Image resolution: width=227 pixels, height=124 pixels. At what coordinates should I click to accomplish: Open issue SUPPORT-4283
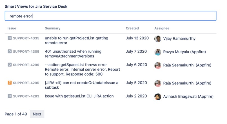[x=26, y=96]
